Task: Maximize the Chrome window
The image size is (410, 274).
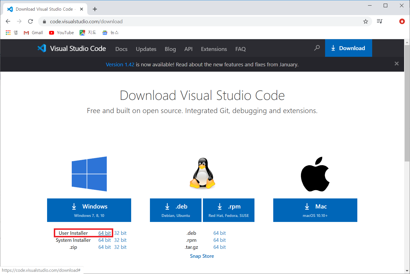Action: pyautogui.click(x=385, y=6)
